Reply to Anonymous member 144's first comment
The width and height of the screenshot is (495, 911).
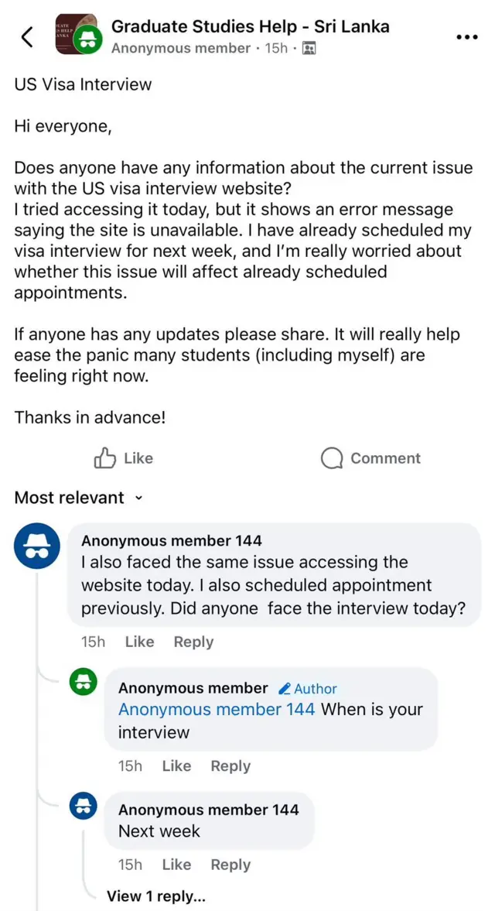tap(193, 642)
